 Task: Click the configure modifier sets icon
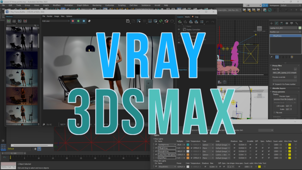292,57
